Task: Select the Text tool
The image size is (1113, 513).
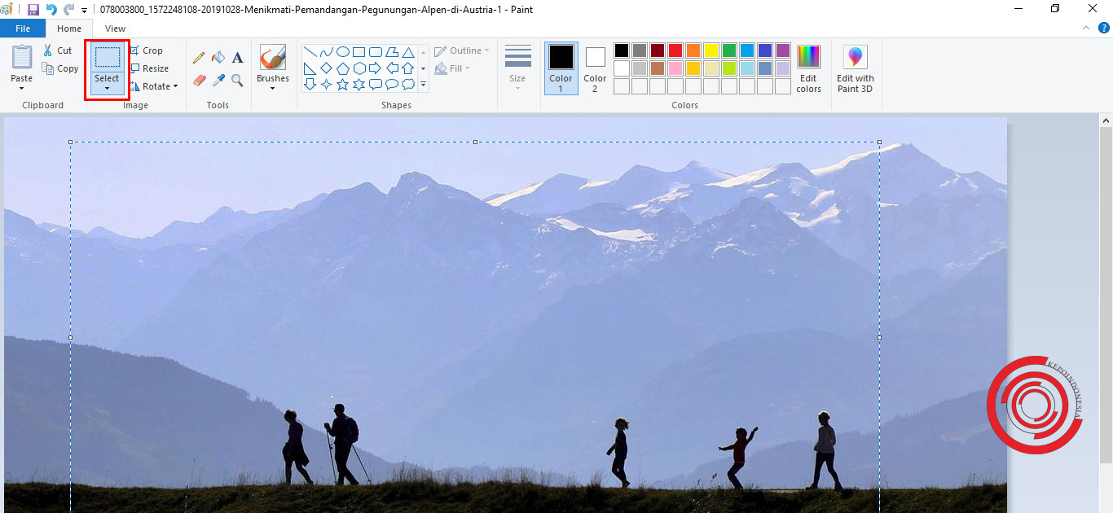Action: tap(238, 57)
